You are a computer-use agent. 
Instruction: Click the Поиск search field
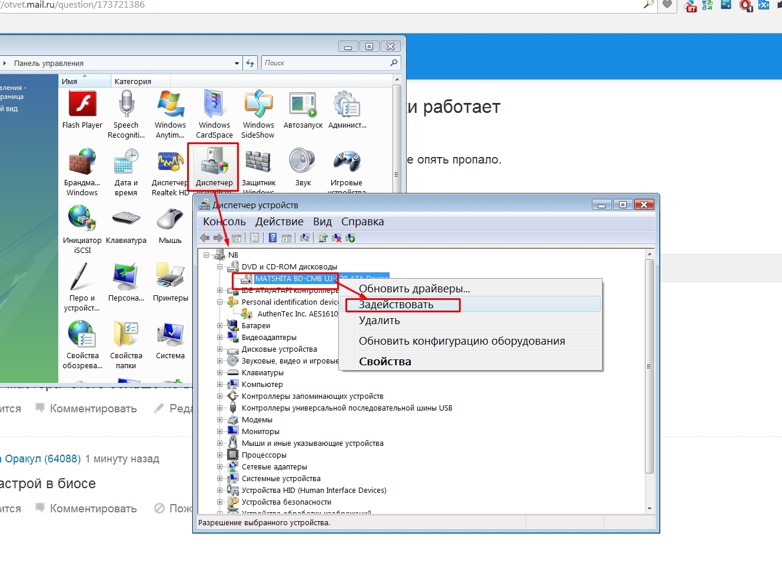[325, 63]
